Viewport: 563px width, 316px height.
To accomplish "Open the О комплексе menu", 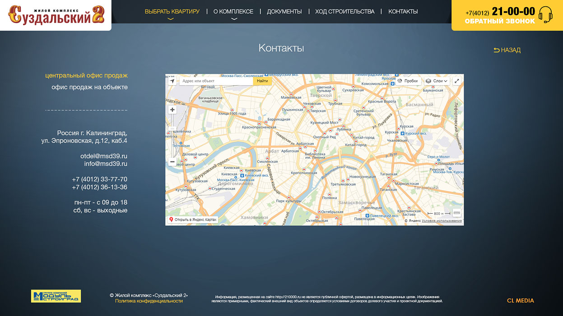I will pyautogui.click(x=233, y=11).
